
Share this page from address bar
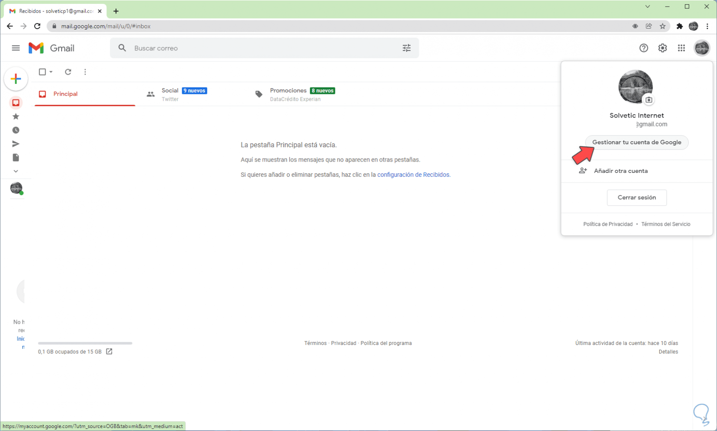click(648, 26)
